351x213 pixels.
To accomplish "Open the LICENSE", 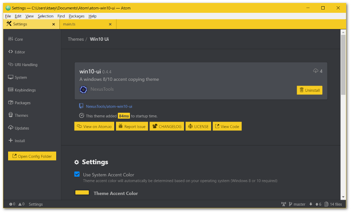I will (198, 126).
